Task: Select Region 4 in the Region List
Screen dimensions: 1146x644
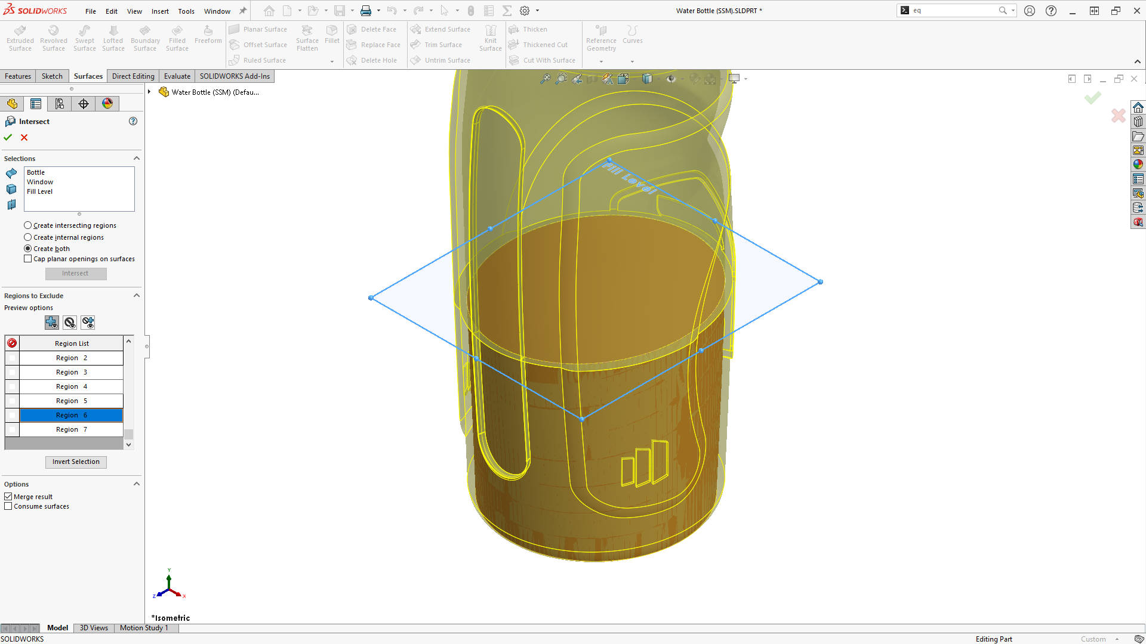Action: click(70, 386)
